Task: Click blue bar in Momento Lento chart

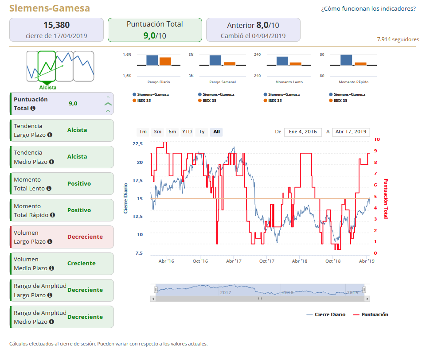Action: click(282, 61)
